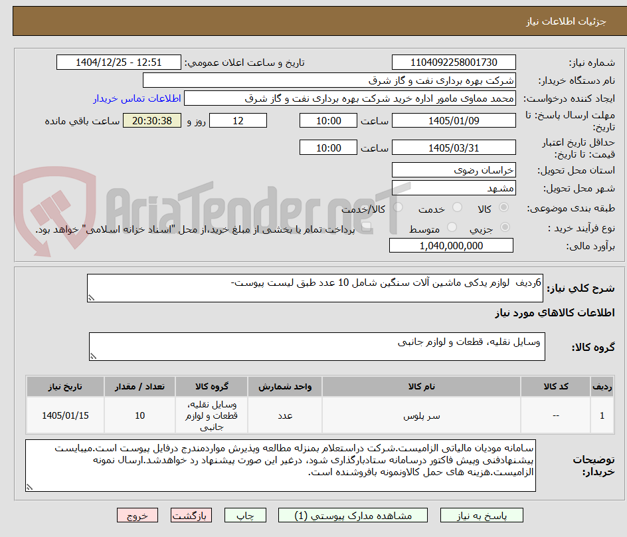Click the price validity date 1405/03/31
This screenshot has height=537, width=627.
(454, 148)
